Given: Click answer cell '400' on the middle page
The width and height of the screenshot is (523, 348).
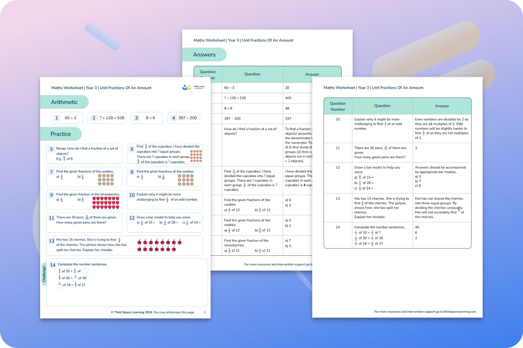Looking at the screenshot, I should click(288, 98).
